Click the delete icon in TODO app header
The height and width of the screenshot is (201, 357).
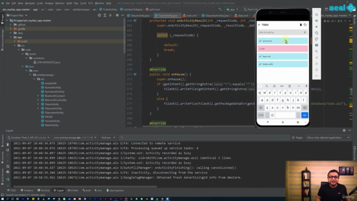click(x=301, y=25)
